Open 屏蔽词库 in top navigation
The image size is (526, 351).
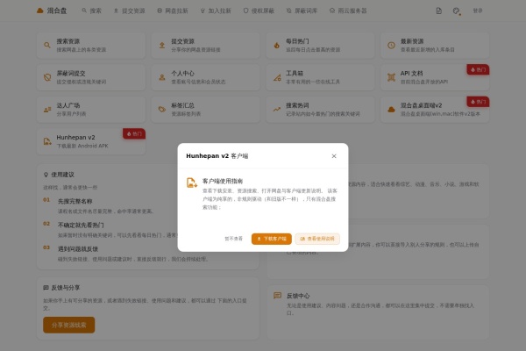tap(302, 11)
